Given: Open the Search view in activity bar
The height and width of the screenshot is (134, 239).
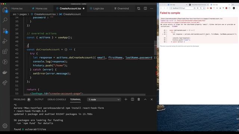Looking at the screenshot, I should [x=5, y=20].
